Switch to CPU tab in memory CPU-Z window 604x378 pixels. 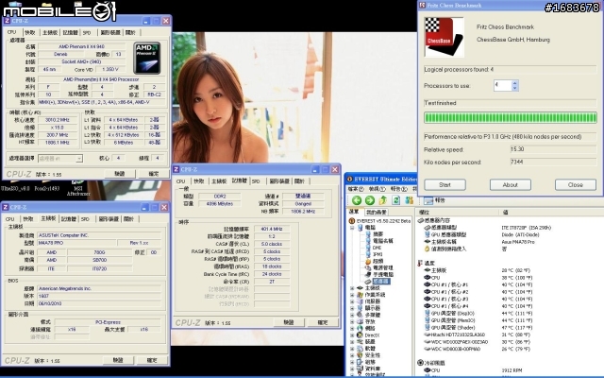[180, 181]
